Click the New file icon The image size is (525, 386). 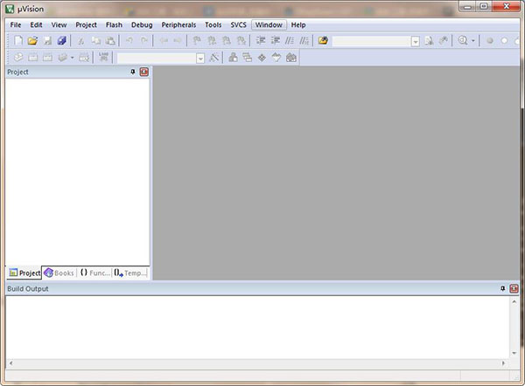tap(18, 41)
